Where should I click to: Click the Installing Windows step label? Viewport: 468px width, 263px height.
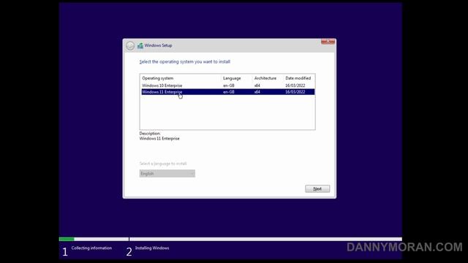click(152, 248)
